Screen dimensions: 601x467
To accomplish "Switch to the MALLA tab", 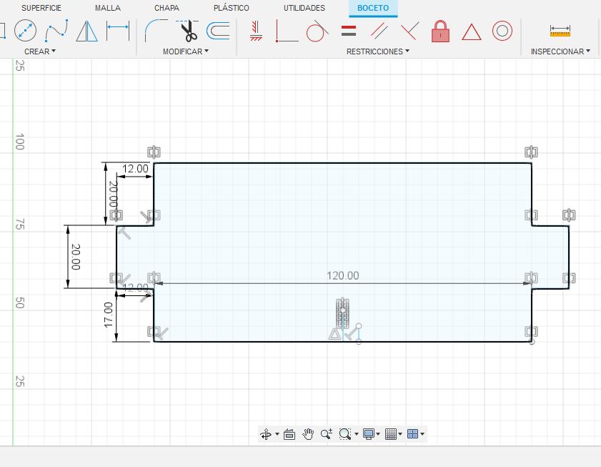I will (108, 8).
